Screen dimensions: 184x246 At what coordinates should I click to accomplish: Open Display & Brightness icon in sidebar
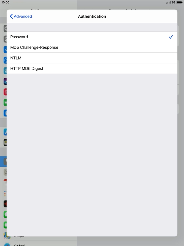[5, 50]
